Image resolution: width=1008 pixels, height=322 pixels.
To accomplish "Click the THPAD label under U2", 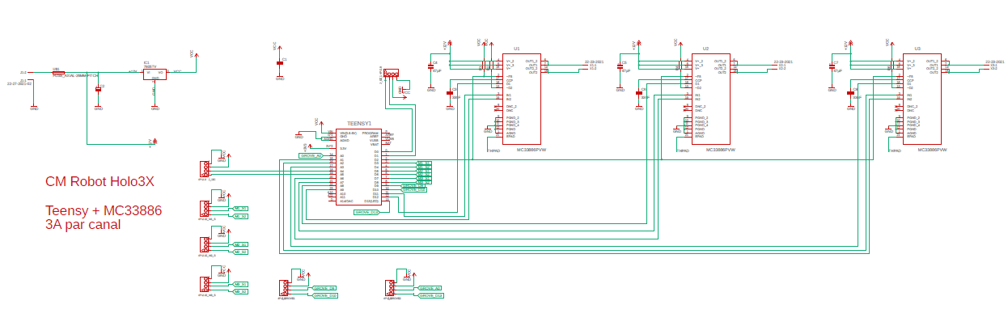I will click(x=682, y=150).
